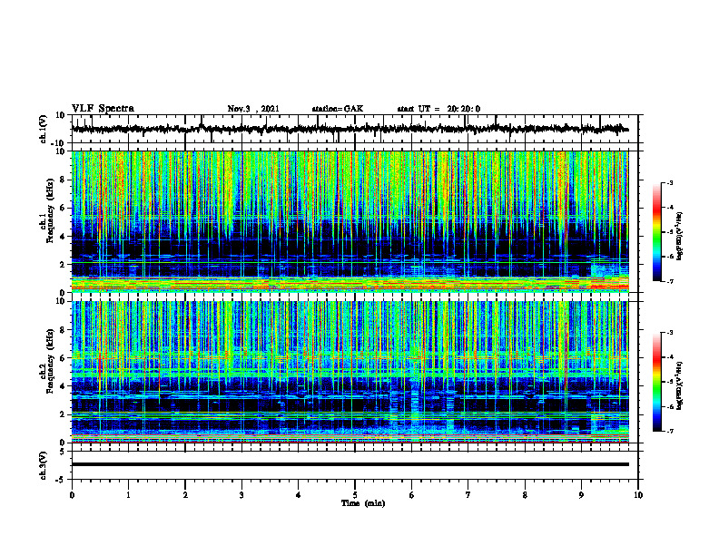The image size is (719, 555).
Task: Click time axis tick label "8"
Action: [x=525, y=495]
